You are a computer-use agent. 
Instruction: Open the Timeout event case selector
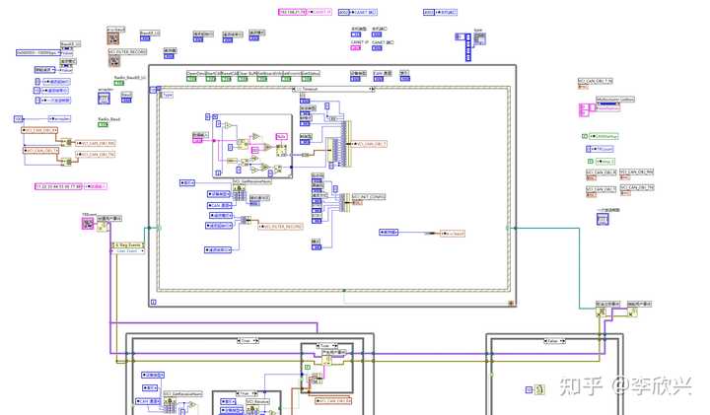click(x=334, y=89)
